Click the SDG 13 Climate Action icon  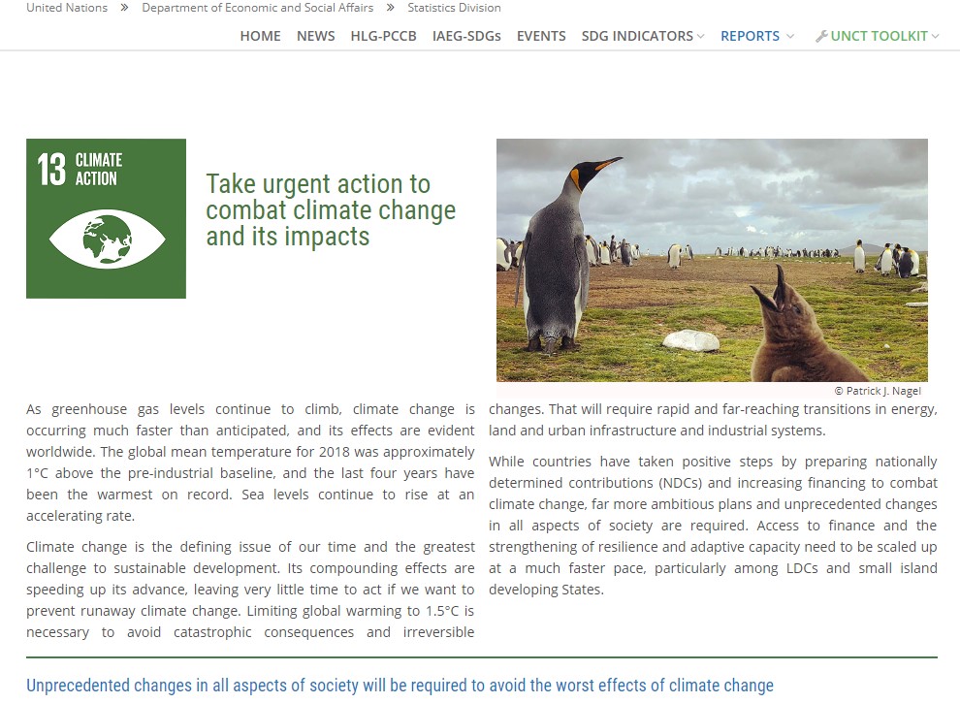click(106, 217)
